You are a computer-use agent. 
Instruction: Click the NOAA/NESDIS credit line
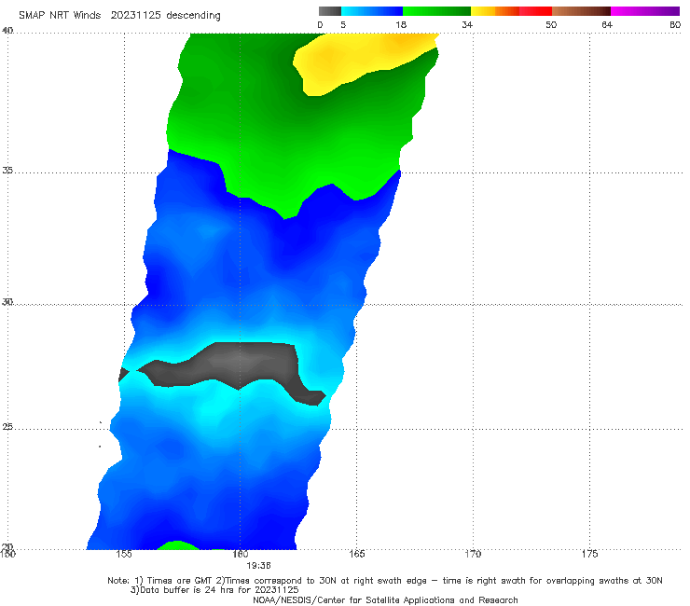click(x=385, y=600)
